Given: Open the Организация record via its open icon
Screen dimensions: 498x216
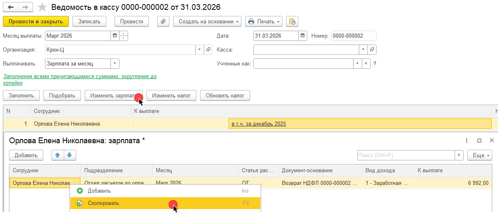Looking at the screenshot, I should [x=208, y=50].
